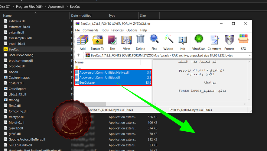This screenshot has width=267, height=151.
Task: Navigate to Program Files (x86) breadcrumb
Action: tap(29, 7)
